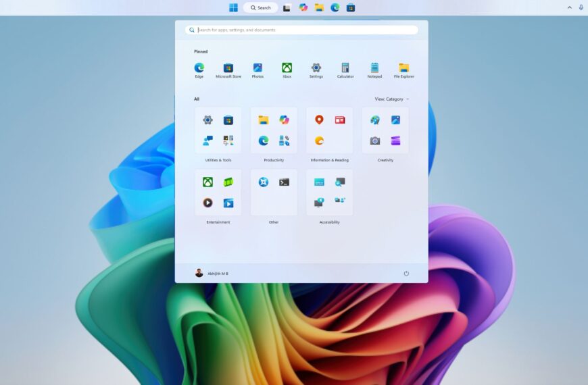Open the Settings gear inside Utilities & Tools
Image resolution: width=588 pixels, height=385 pixels.
tap(207, 120)
